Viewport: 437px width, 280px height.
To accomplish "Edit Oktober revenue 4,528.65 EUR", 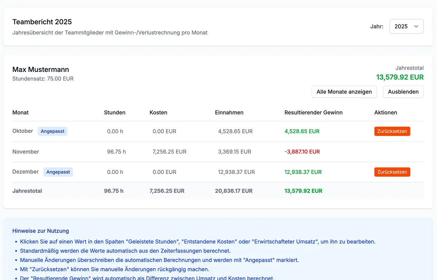I will pos(235,131).
